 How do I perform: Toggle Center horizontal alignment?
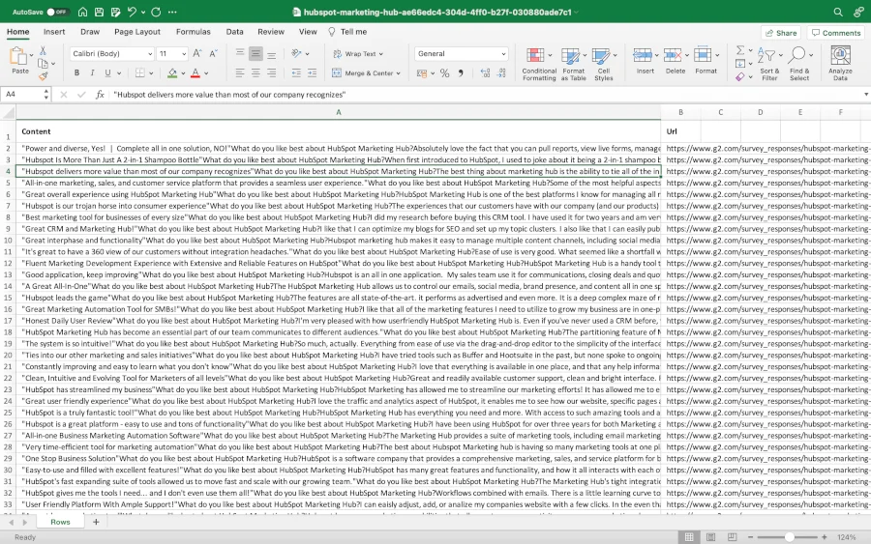255,73
